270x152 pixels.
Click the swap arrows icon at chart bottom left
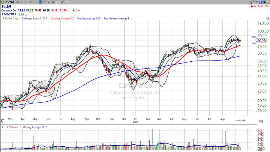[2, 120]
